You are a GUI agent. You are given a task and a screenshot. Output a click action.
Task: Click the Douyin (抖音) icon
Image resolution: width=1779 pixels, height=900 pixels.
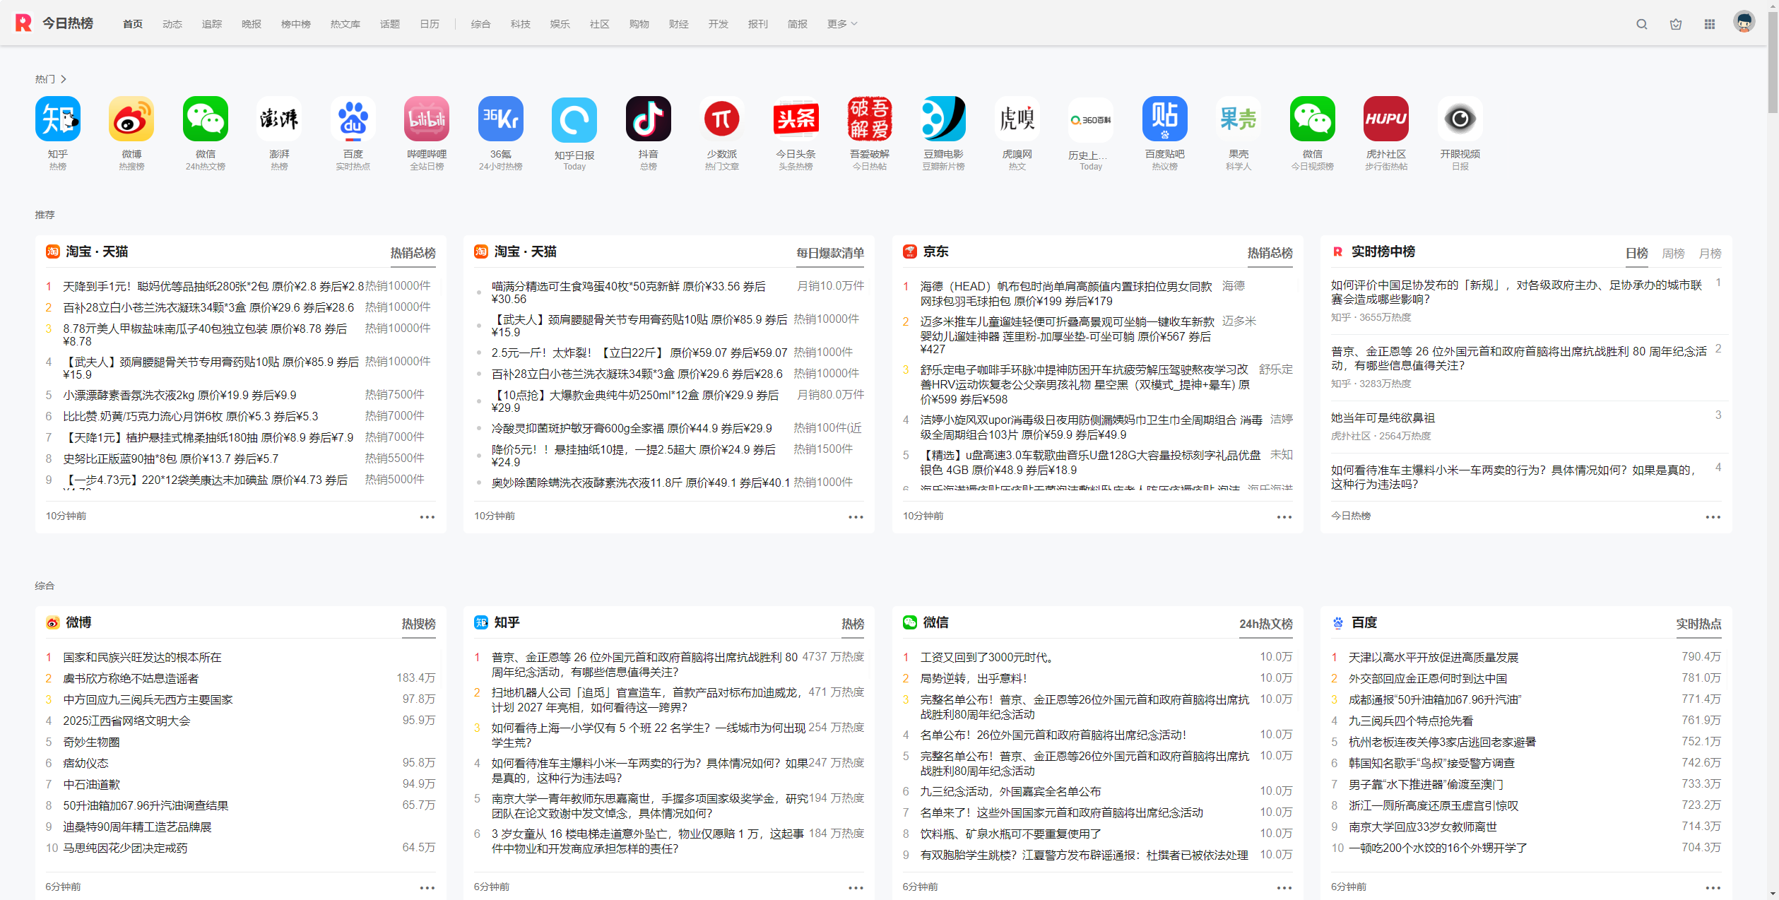pos(648,119)
